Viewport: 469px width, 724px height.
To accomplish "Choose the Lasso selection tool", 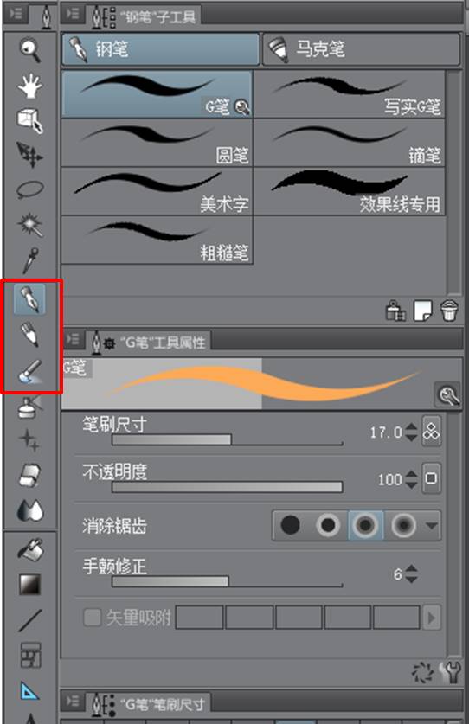I will pos(30,189).
